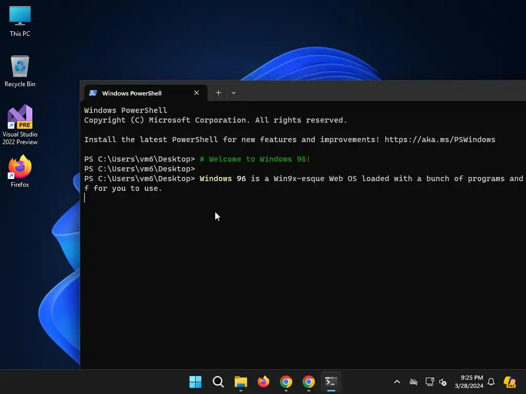Click the OneDrive cloud tray icon
The width and height of the screenshot is (526, 394).
pos(414,382)
